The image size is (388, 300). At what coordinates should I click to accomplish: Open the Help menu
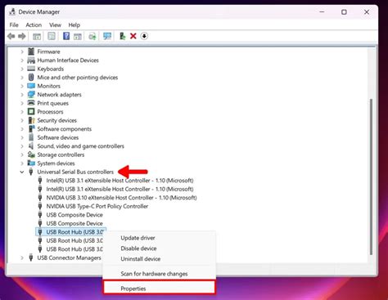click(x=74, y=25)
